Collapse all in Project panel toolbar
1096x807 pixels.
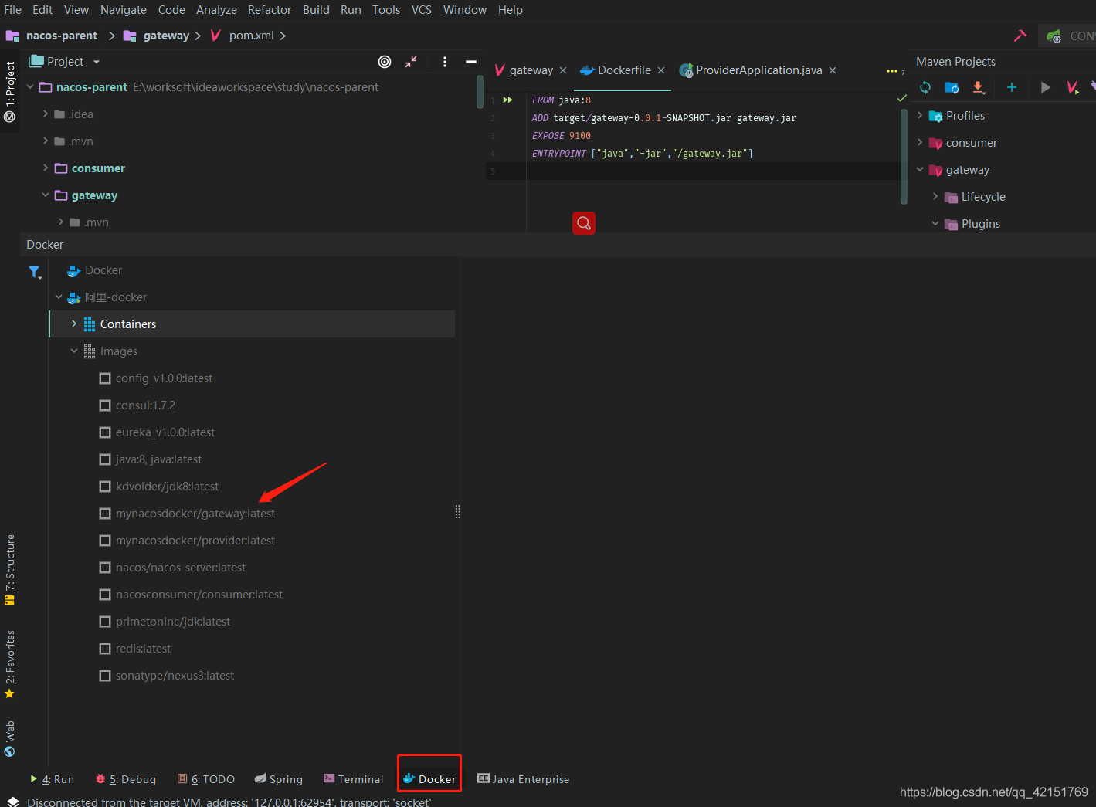pos(411,62)
